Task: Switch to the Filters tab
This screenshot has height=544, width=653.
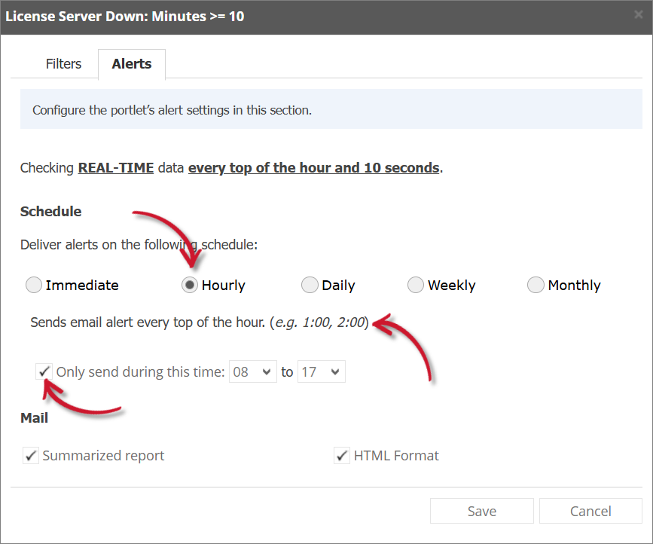Action: coord(63,64)
